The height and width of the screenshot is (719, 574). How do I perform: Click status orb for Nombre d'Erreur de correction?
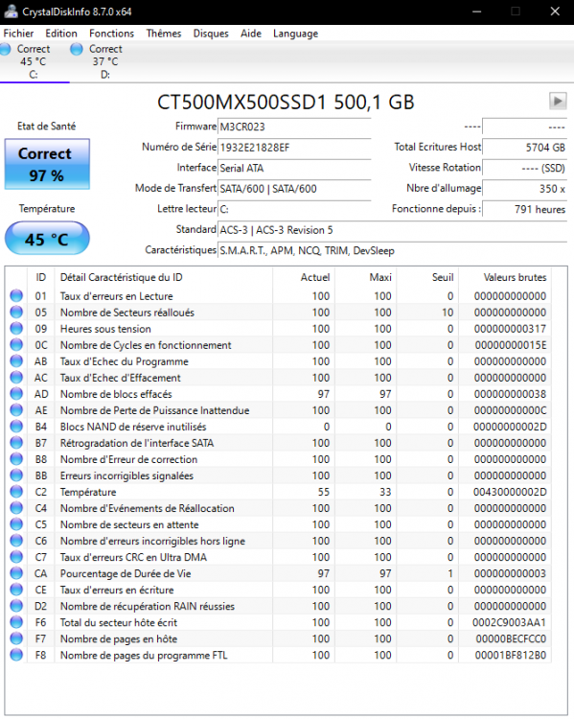click(x=16, y=459)
